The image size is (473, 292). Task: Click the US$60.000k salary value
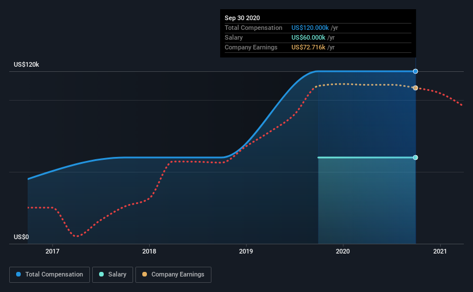tap(308, 37)
